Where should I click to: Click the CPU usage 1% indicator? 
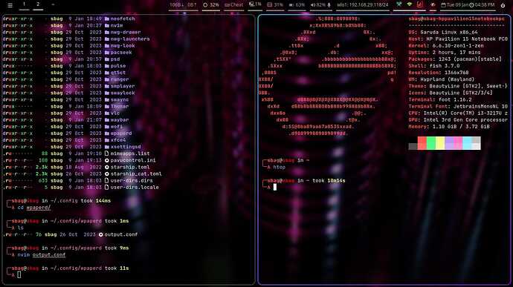[x=255, y=4]
